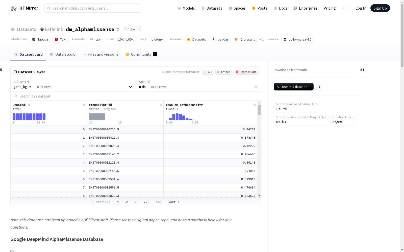Open katielink profile link
This screenshot has height=252, width=404.
click(x=54, y=29)
